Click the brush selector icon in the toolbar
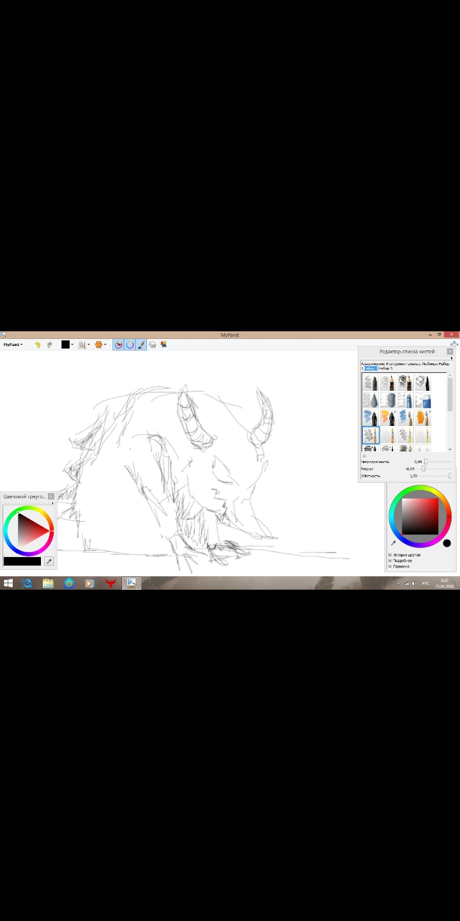This screenshot has width=460, height=921. [x=82, y=345]
